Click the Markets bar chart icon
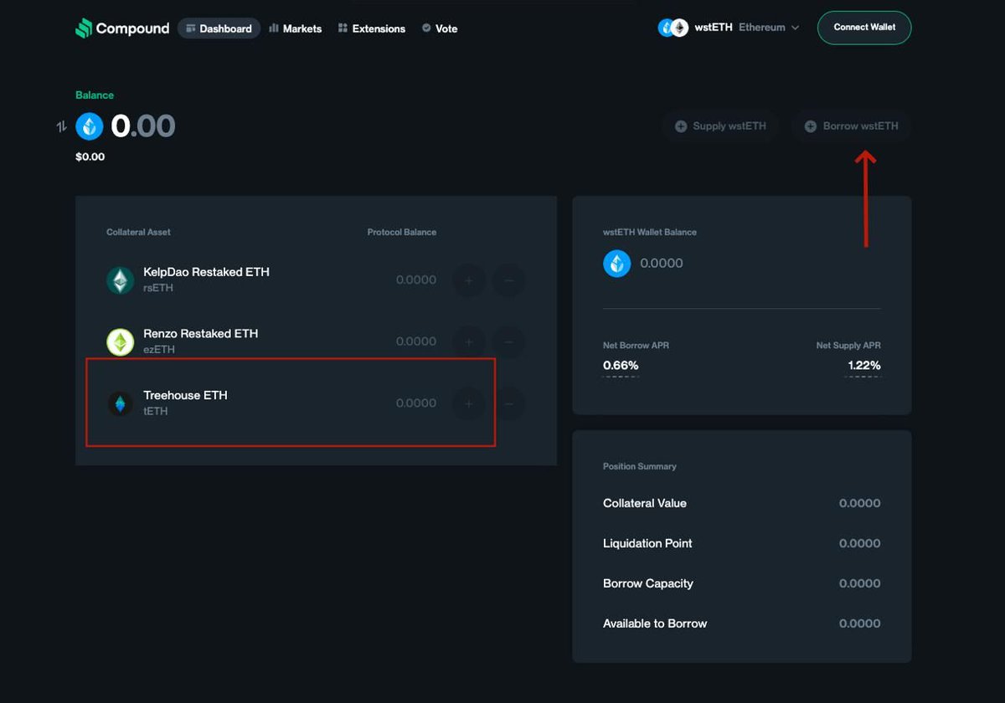 273,28
